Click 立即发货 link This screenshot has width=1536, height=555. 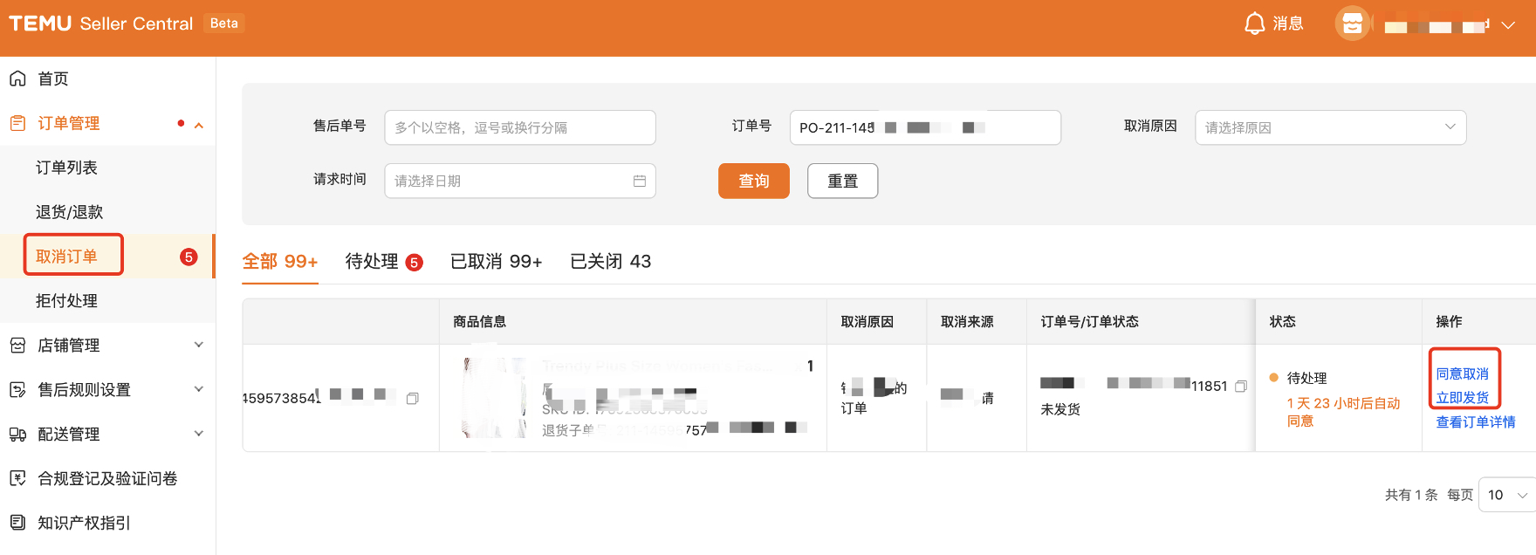(x=1463, y=398)
